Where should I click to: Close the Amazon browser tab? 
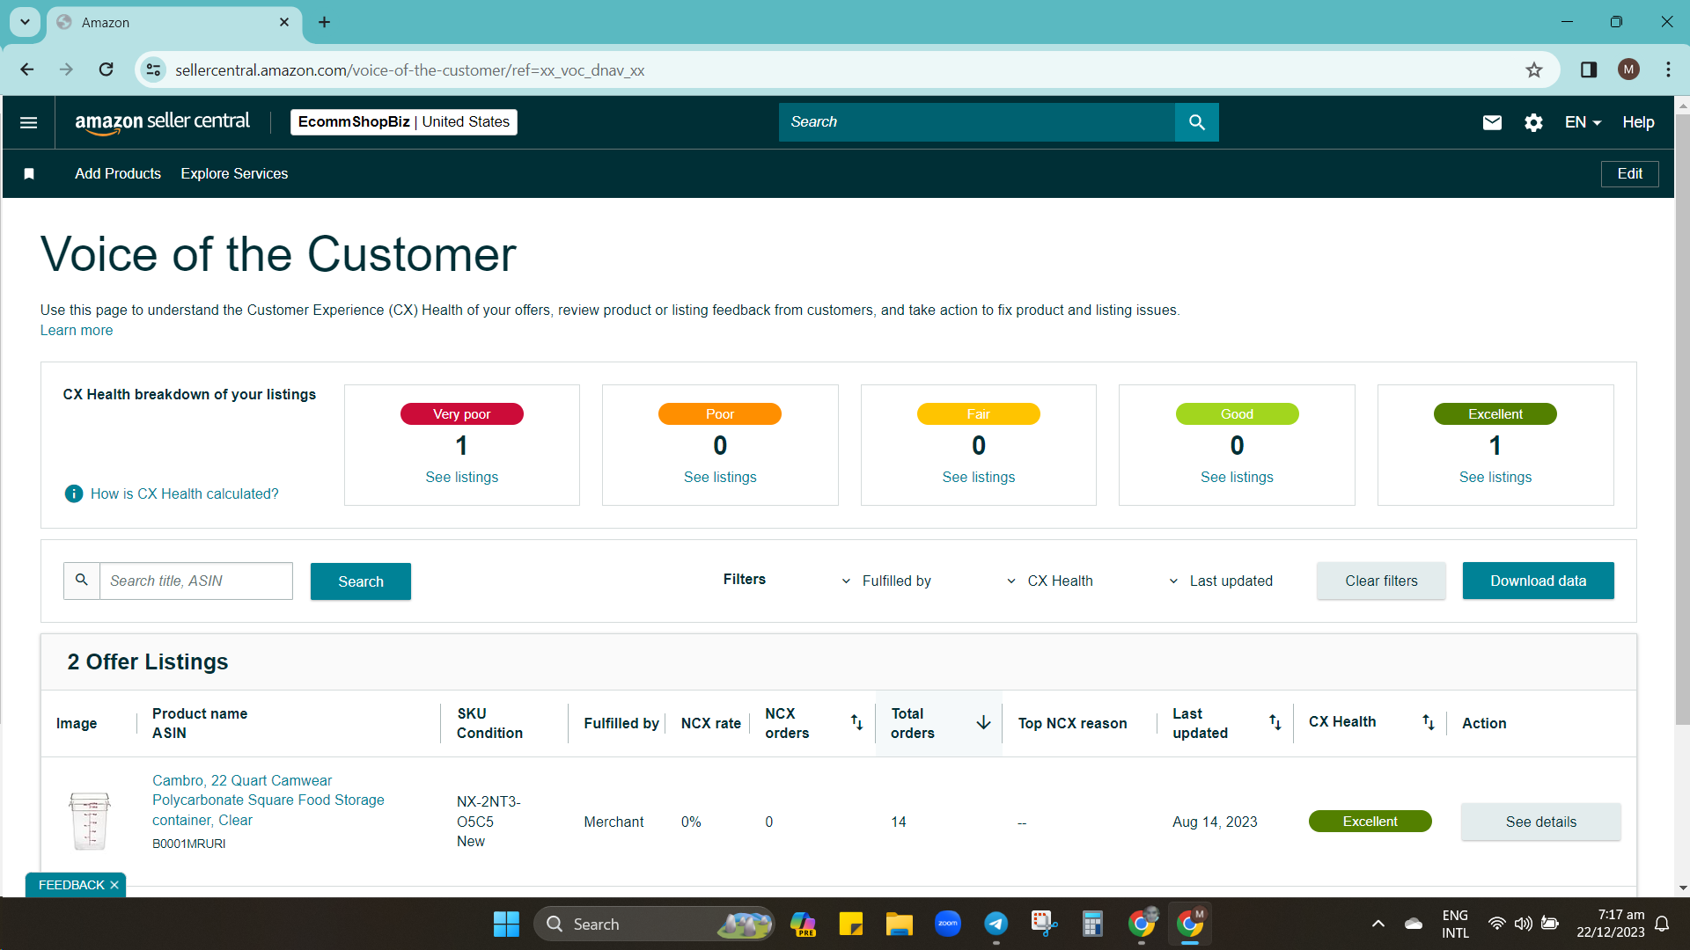coord(284,22)
